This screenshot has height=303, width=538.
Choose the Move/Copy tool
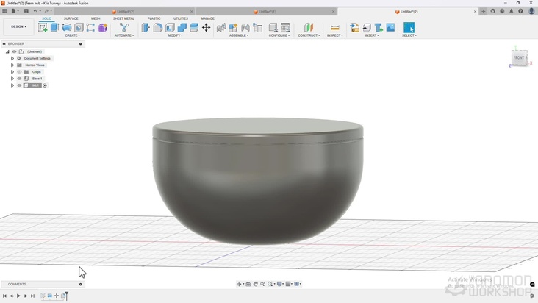(207, 27)
